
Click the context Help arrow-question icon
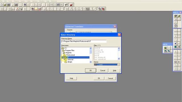pyautogui.click(x=66, y=5)
